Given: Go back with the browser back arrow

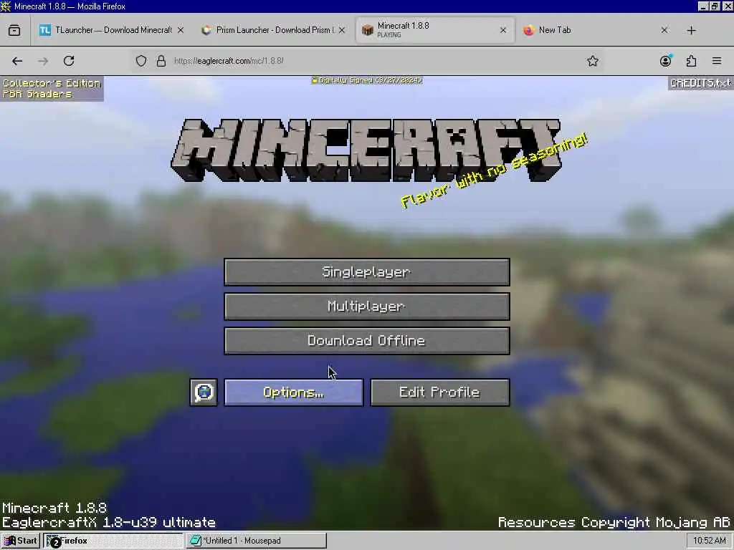Looking at the screenshot, I should [x=17, y=61].
